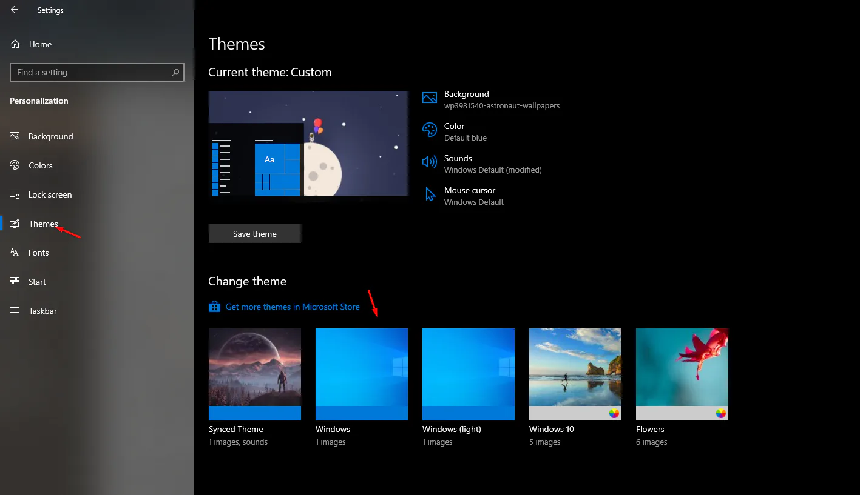Focus the Find a setting search box
860x495 pixels.
97,72
